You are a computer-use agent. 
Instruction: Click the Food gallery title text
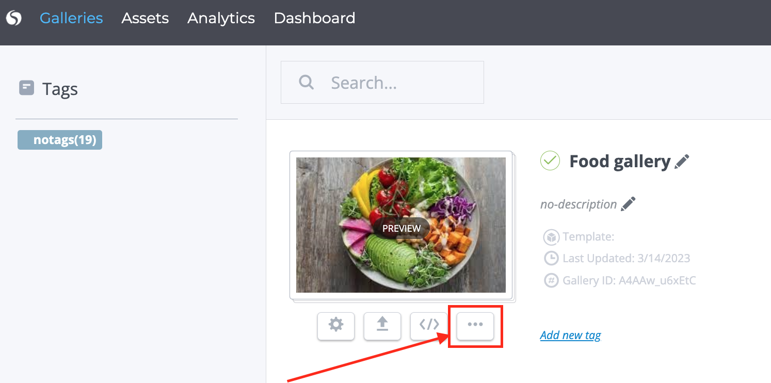pyautogui.click(x=619, y=162)
